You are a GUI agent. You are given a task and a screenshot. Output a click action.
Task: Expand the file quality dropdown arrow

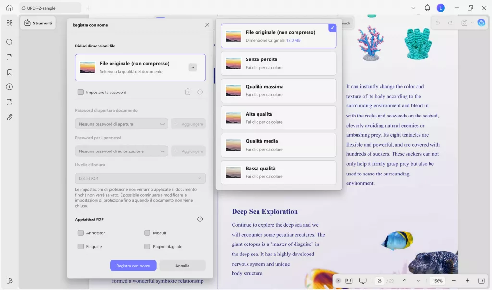tap(193, 67)
